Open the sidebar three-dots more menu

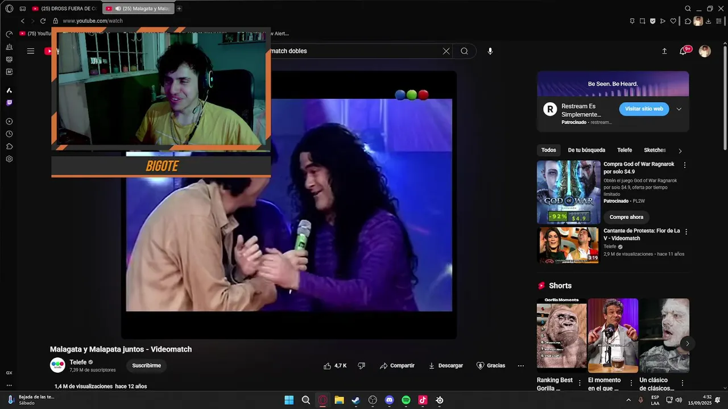click(9, 385)
